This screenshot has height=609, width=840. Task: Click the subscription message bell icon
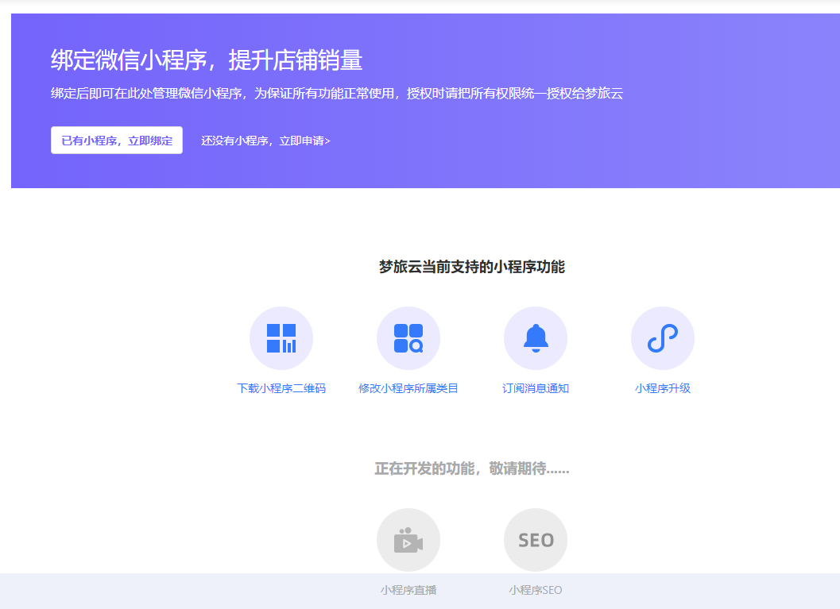point(536,338)
